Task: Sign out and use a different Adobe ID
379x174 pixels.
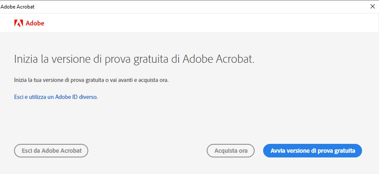Action: [56, 97]
